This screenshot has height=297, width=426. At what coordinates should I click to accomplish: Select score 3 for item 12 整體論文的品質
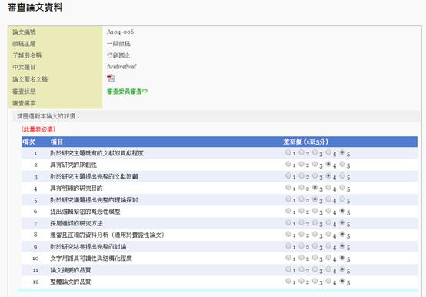[315, 282]
